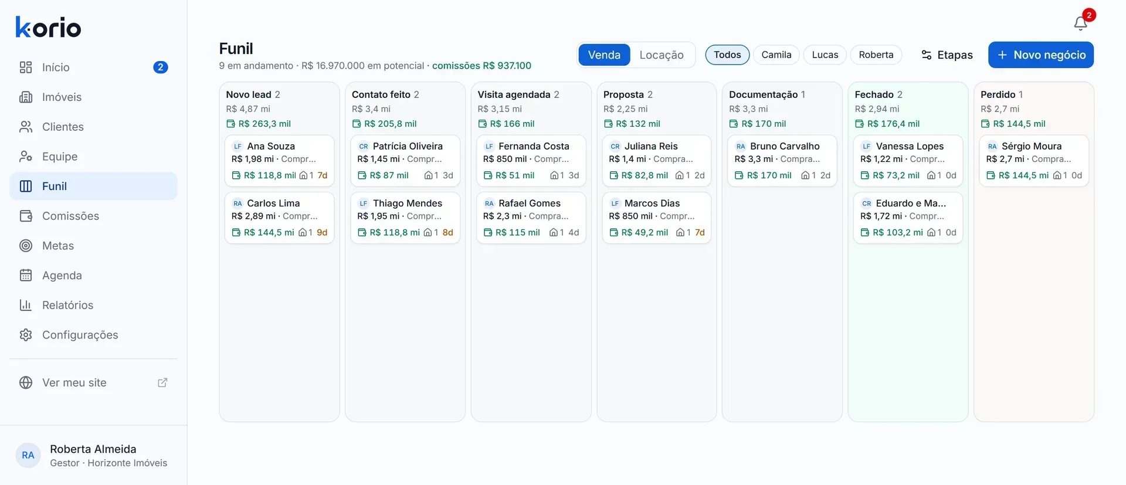This screenshot has height=485, width=1126.
Task: Open Juliana Reis deal card
Action: [x=657, y=161]
